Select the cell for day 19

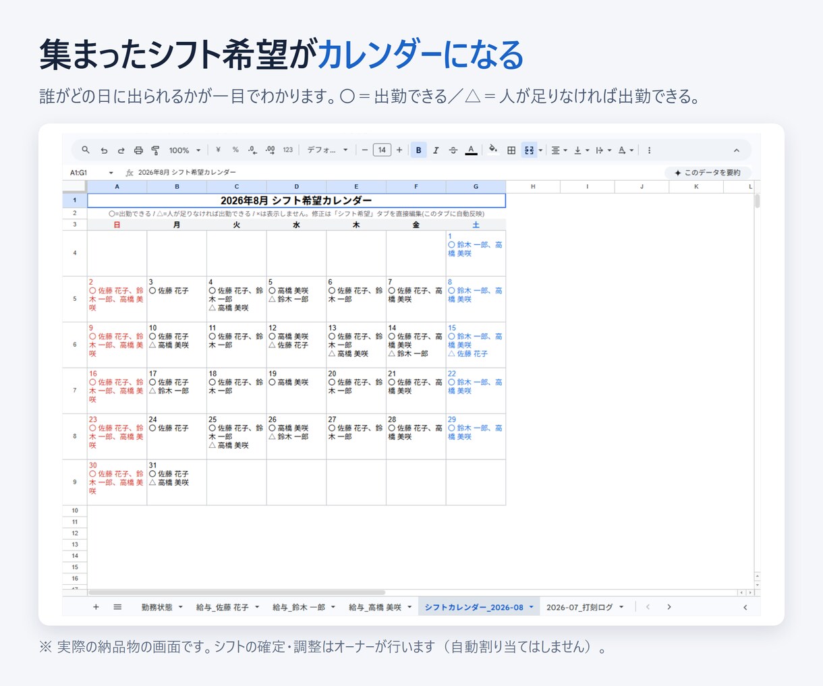(x=296, y=391)
